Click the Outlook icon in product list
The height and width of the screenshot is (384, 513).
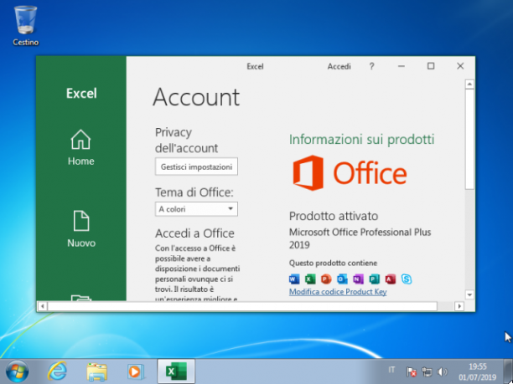[342, 279]
